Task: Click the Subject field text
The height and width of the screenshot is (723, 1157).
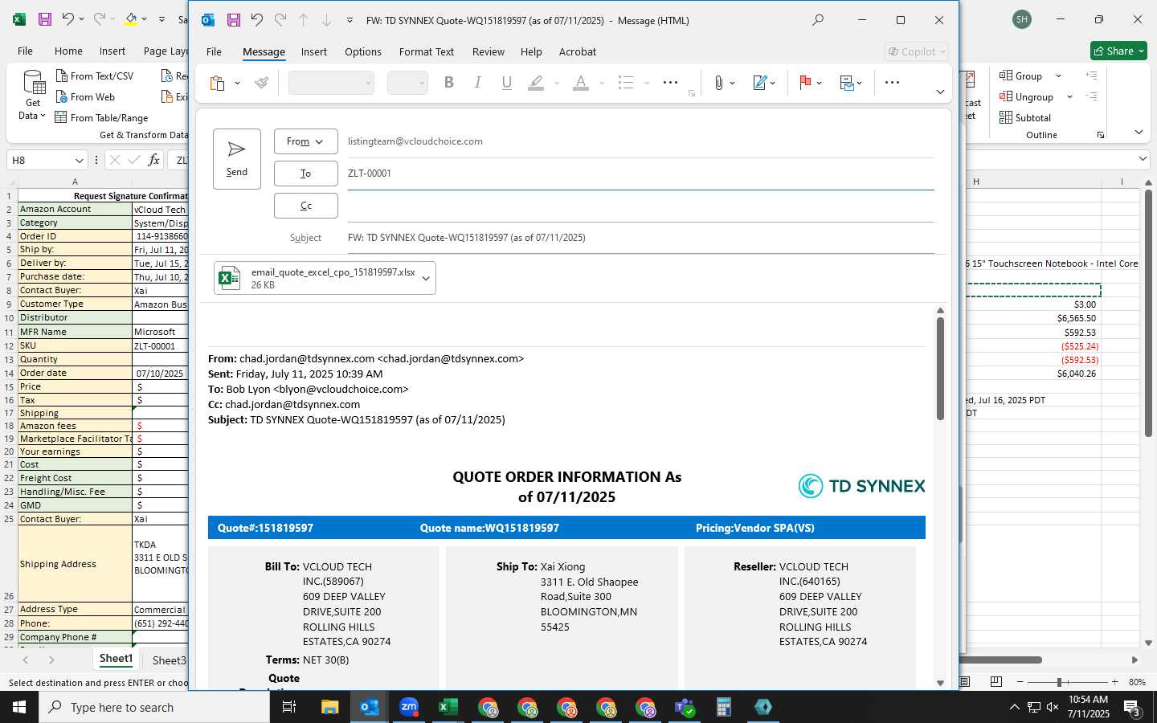Action: coord(466,238)
